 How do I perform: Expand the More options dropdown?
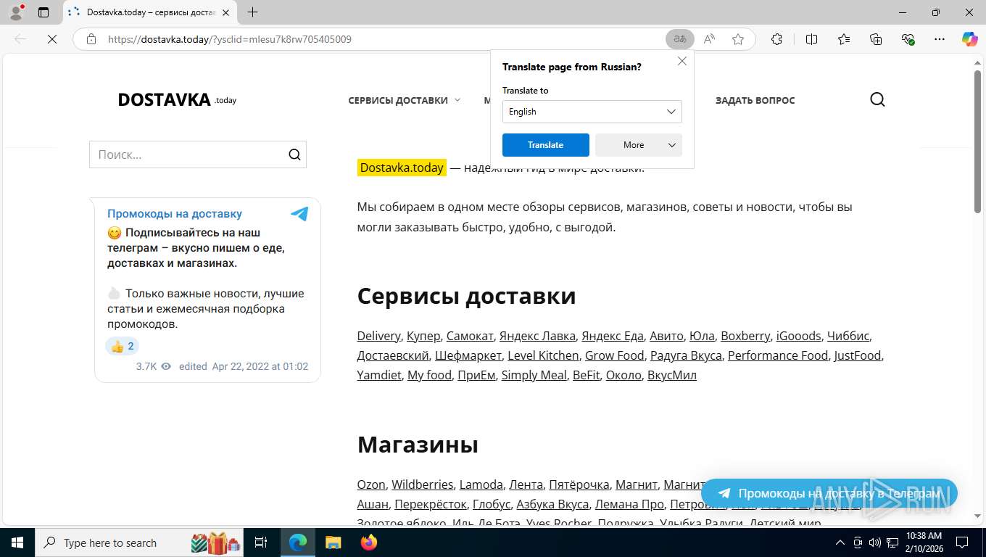(639, 145)
